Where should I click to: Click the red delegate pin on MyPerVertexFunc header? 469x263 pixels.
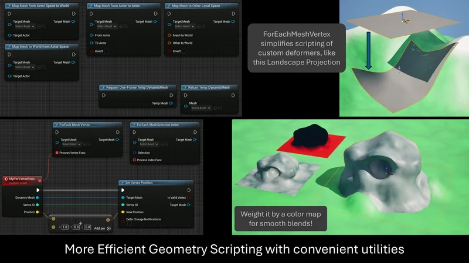coord(40,181)
